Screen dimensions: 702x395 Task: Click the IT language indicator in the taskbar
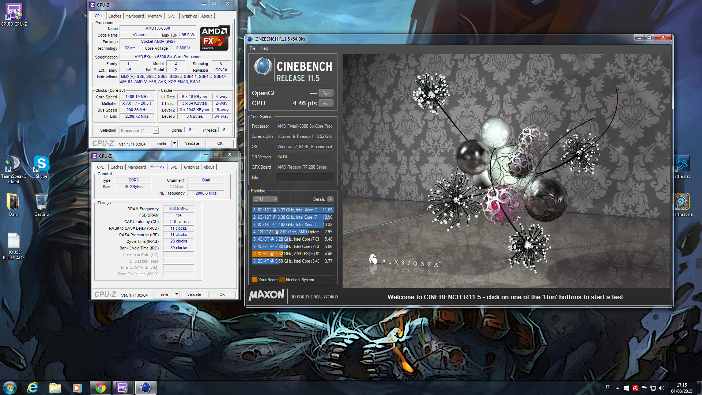[608, 387]
